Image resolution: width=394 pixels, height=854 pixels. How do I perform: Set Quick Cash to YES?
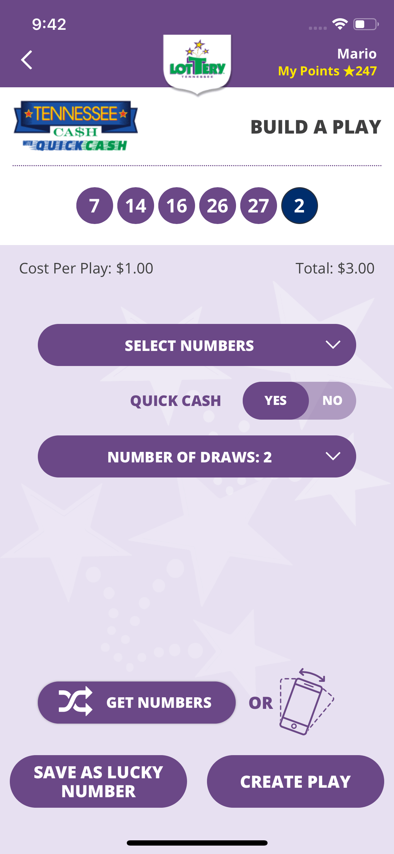[x=276, y=400]
